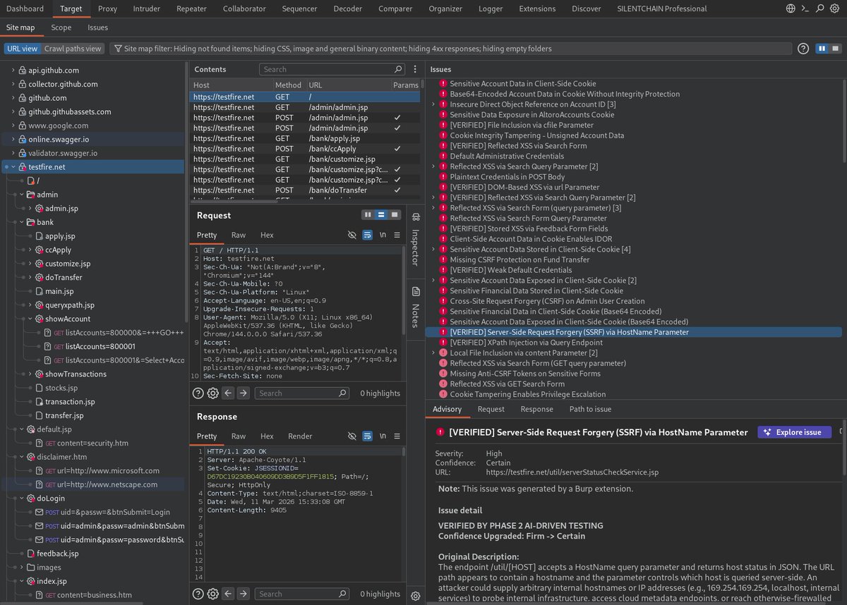Image resolution: width=847 pixels, height=605 pixels.
Task: Open the SILENTCHAIN Professional tab
Action: pyautogui.click(x=661, y=8)
